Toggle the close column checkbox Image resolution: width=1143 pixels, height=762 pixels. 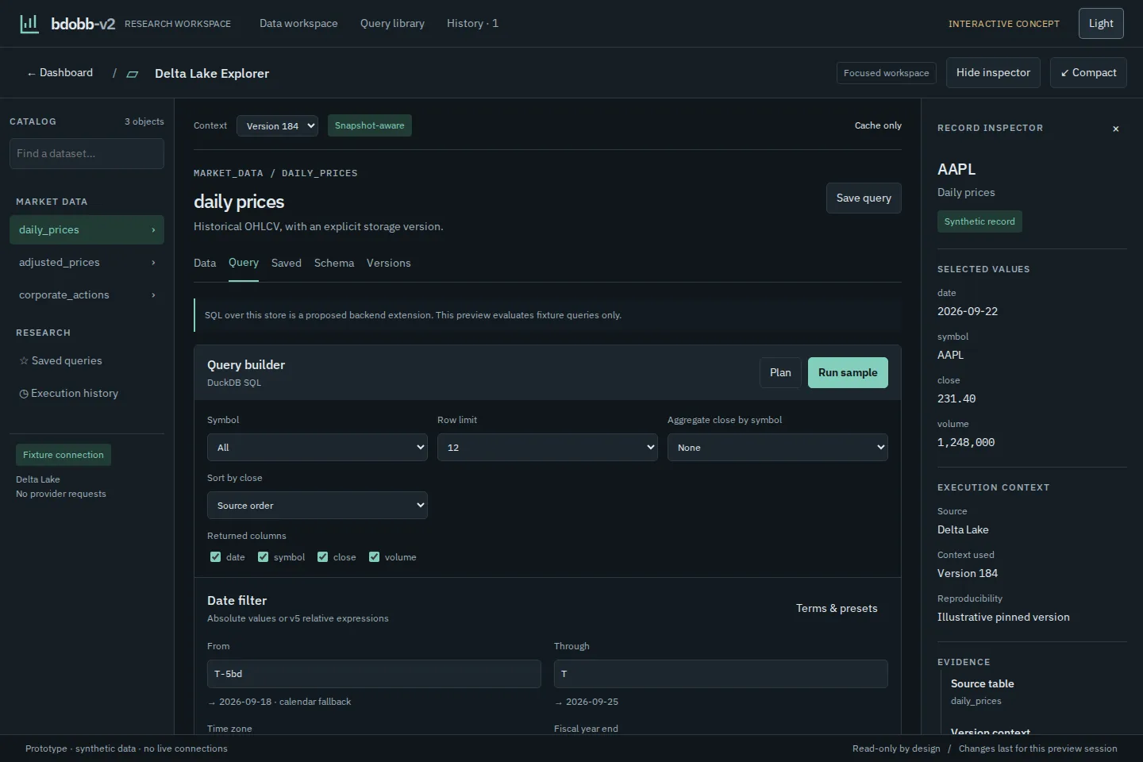click(322, 557)
